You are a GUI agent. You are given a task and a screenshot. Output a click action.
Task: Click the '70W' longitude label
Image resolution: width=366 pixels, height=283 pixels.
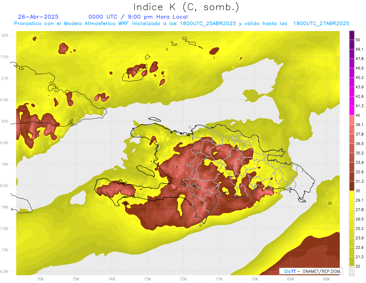point(254,279)
